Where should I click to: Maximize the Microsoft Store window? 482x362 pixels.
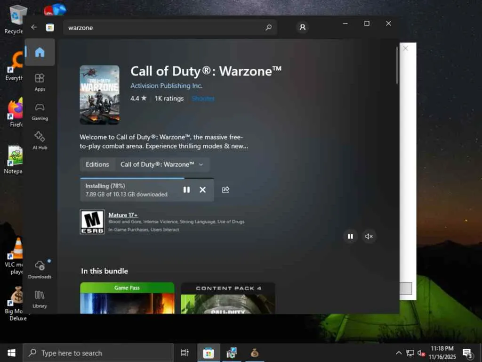[x=367, y=24]
